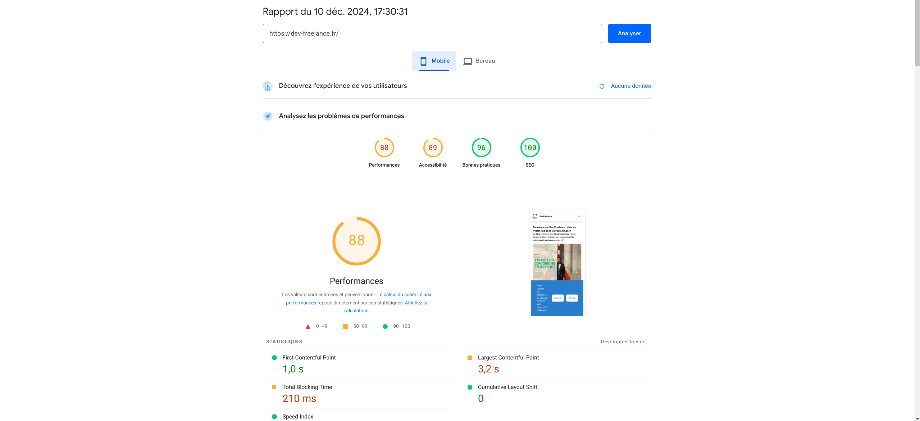This screenshot has width=920, height=421.
Task: Click the website URL input field
Action: coord(432,33)
